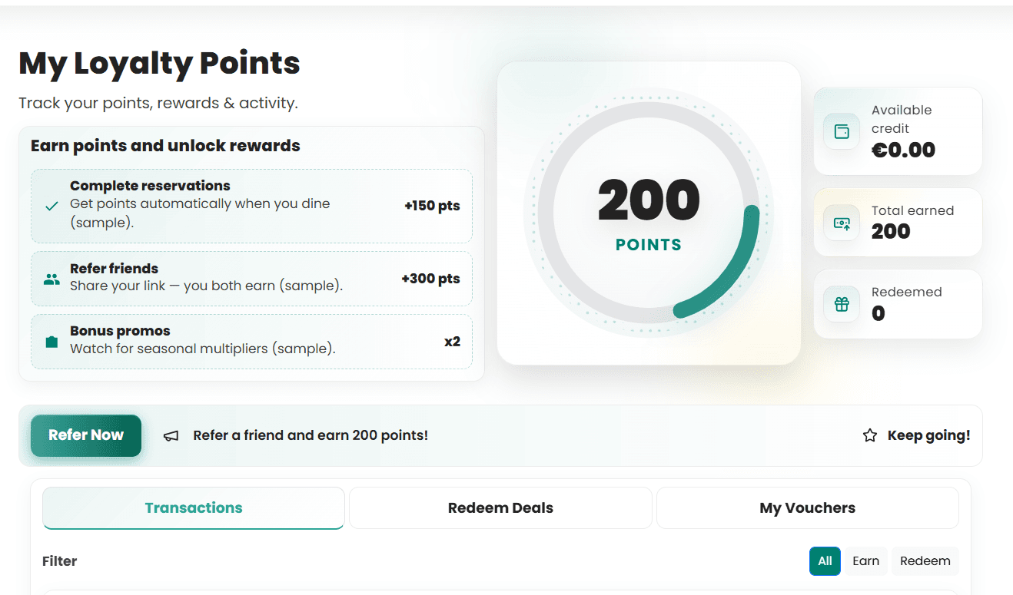
Task: Click the star icon next to Keep going!
Action: [869, 435]
